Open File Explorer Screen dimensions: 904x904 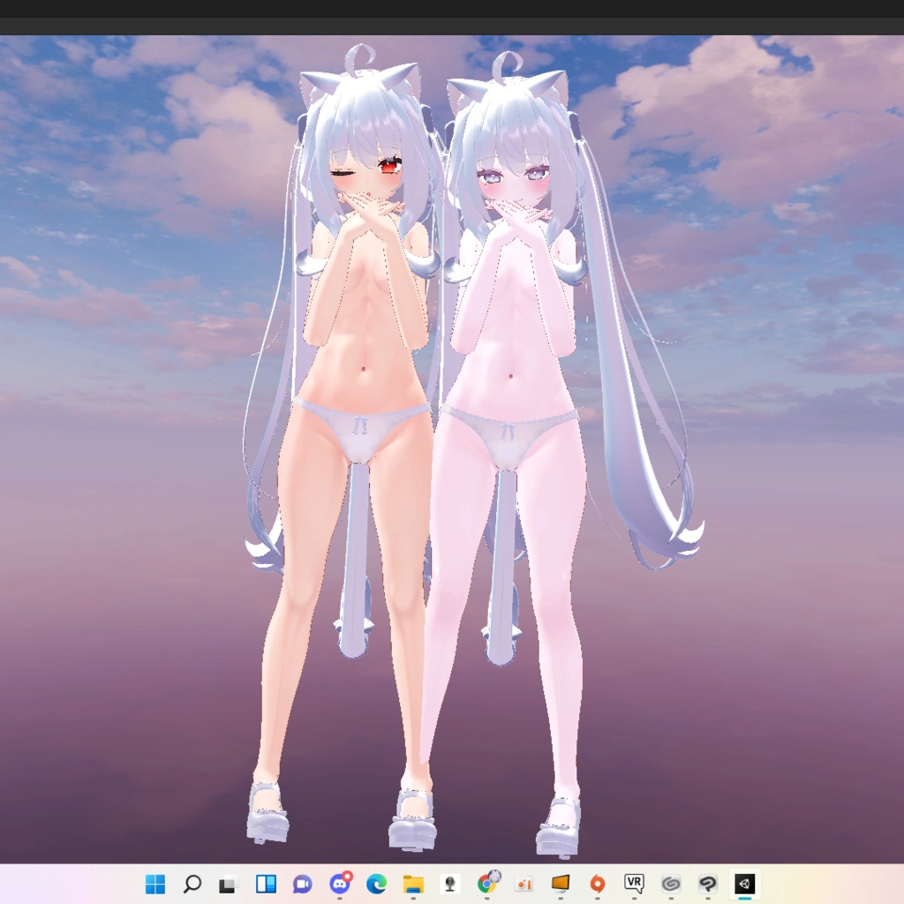click(414, 884)
